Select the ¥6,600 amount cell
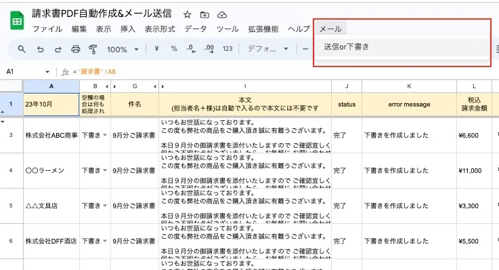499x270 pixels. (474, 135)
